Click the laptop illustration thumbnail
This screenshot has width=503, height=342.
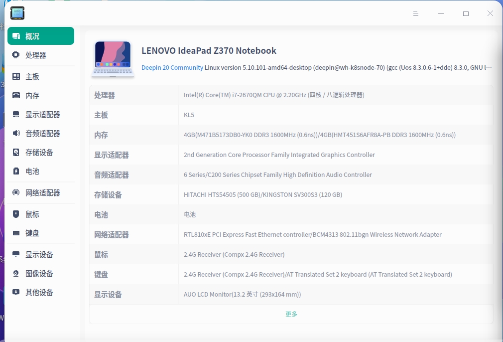point(113,59)
